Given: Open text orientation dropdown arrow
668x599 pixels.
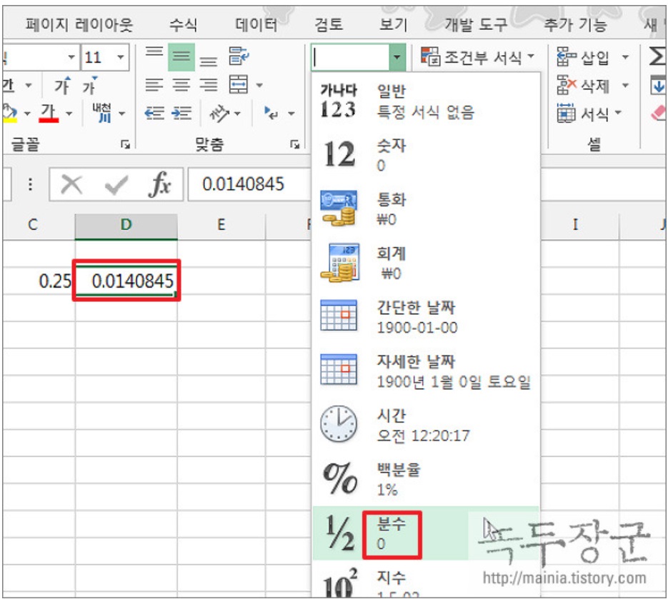Looking at the screenshot, I should point(238,114).
